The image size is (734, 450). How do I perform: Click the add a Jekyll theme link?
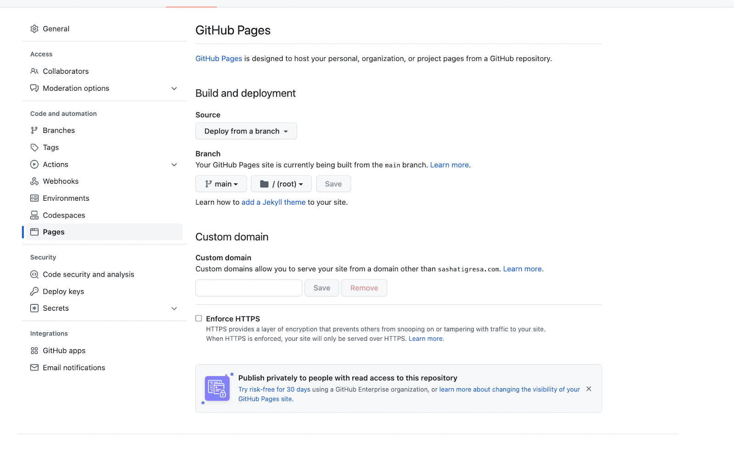point(273,202)
